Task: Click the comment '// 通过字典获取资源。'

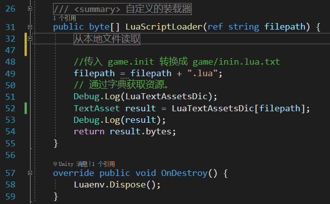Action: coord(121,85)
